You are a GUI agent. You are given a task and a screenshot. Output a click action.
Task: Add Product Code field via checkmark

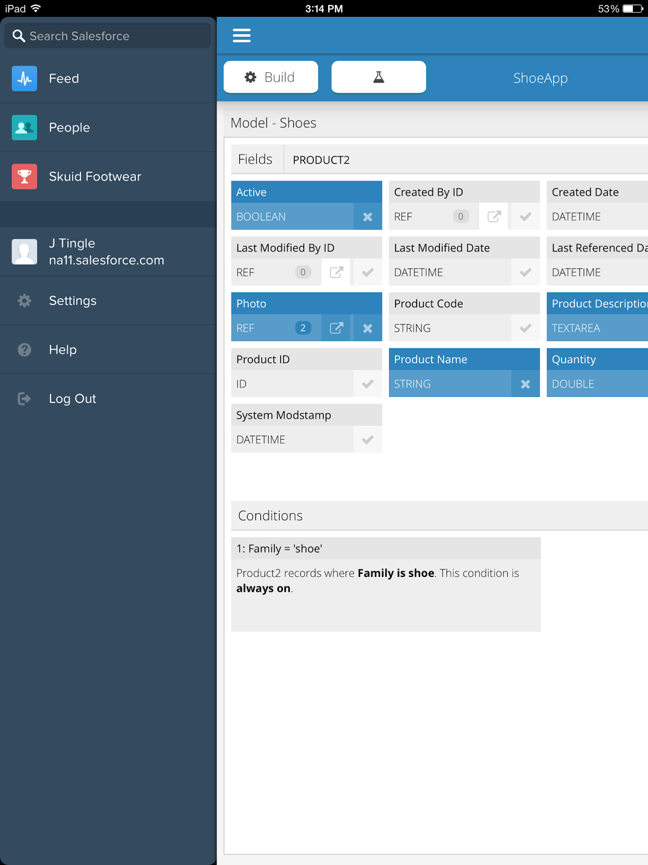[x=525, y=328]
